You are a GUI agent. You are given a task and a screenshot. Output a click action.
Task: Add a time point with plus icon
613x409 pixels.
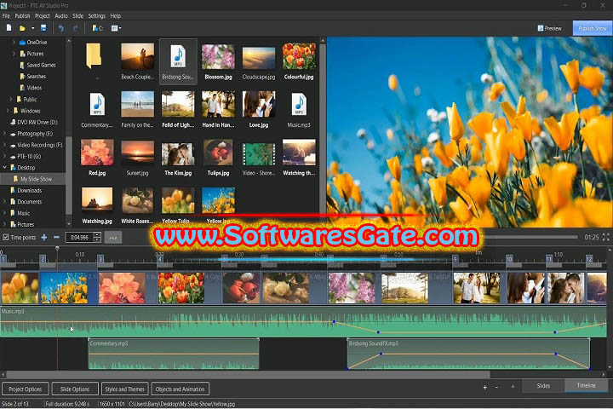[x=44, y=237]
